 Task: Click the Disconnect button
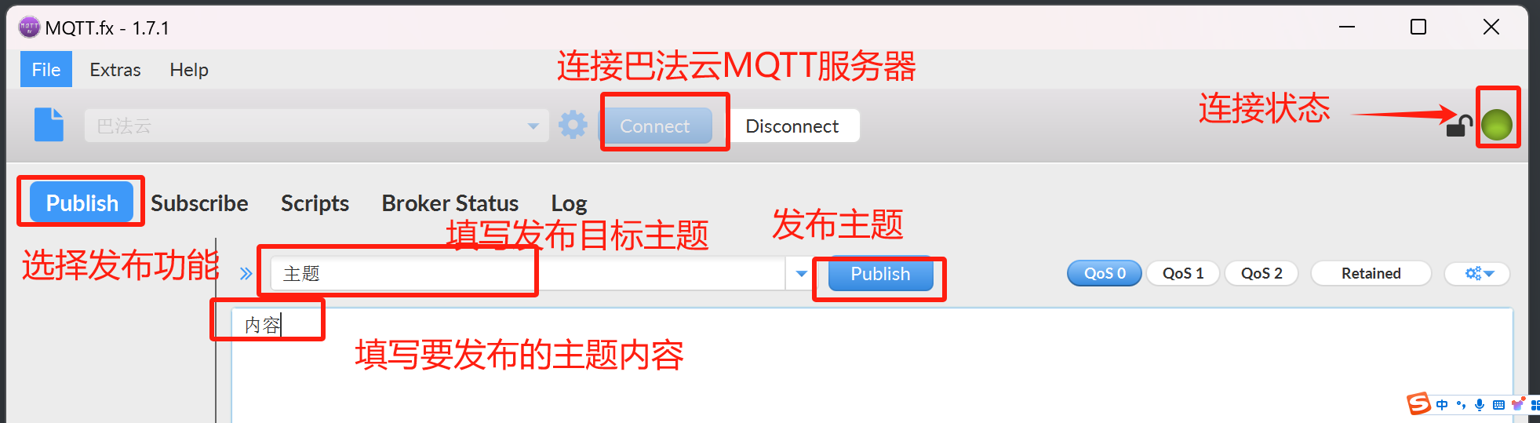792,126
